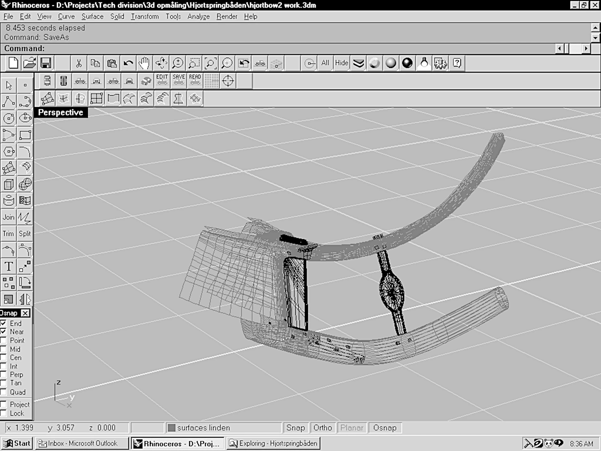Click the SAVE car icon
Image resolution: width=601 pixels, height=451 pixels.
[x=179, y=81]
